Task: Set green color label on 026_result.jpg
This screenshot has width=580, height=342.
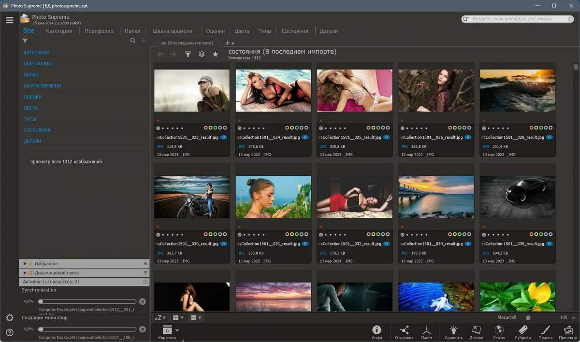Action: click(x=460, y=128)
